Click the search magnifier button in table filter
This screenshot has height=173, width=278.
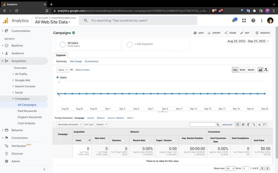218,125
